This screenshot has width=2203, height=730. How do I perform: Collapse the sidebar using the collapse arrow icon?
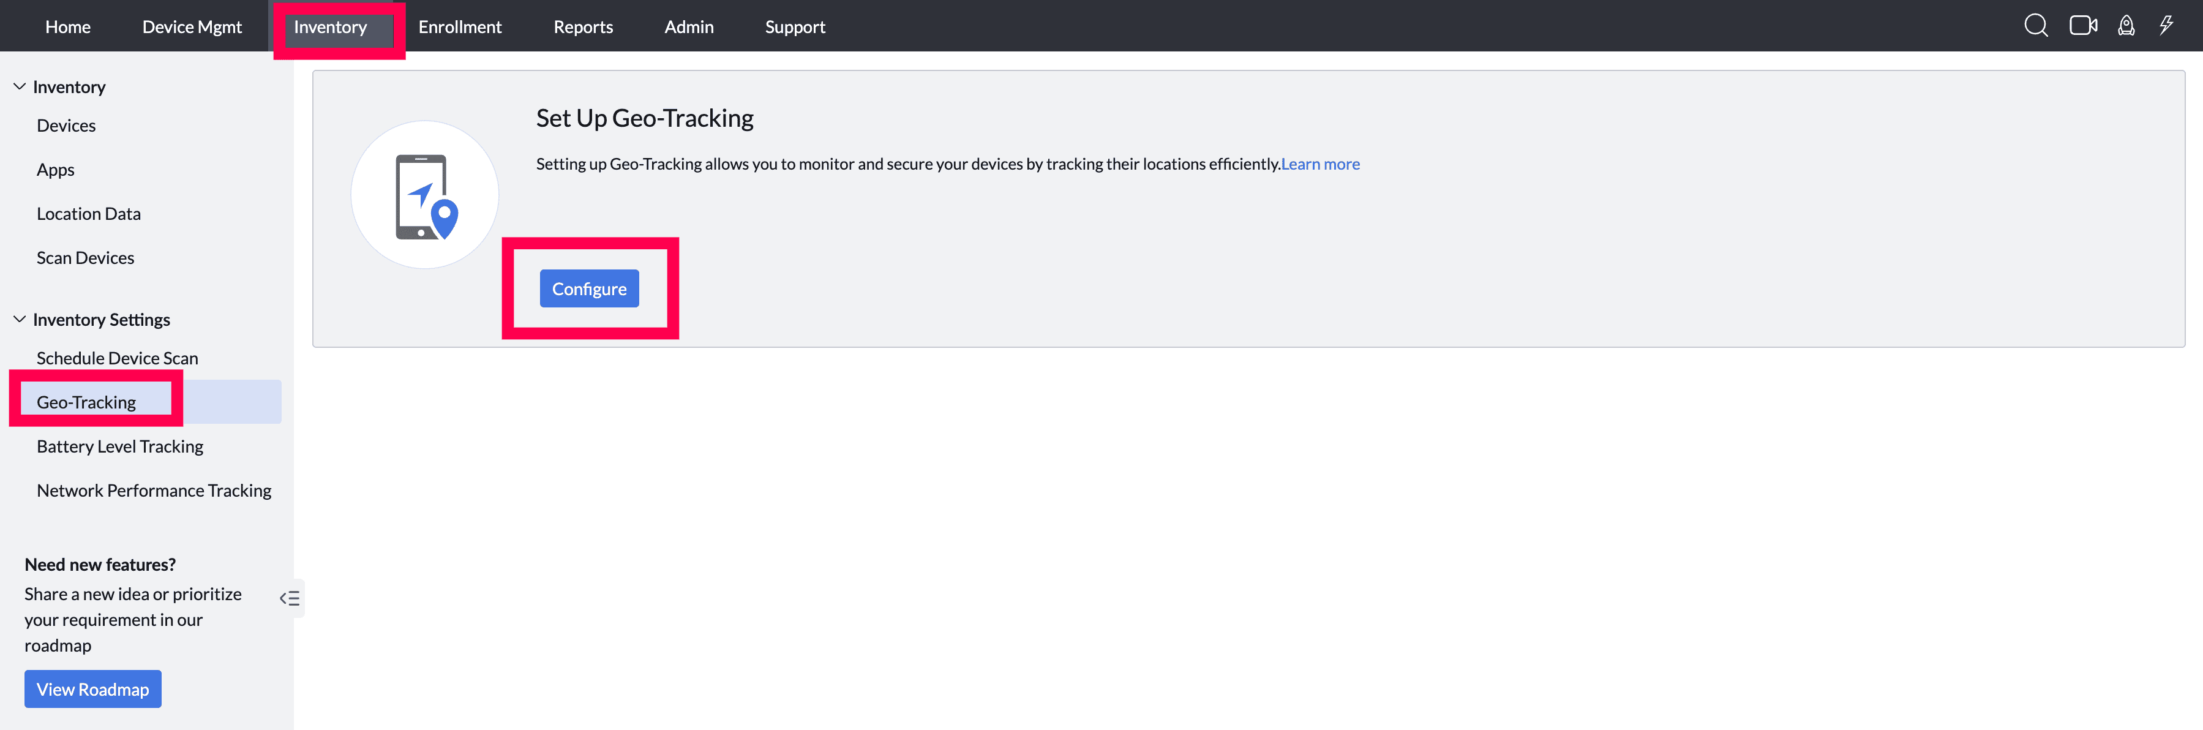pos(289,598)
